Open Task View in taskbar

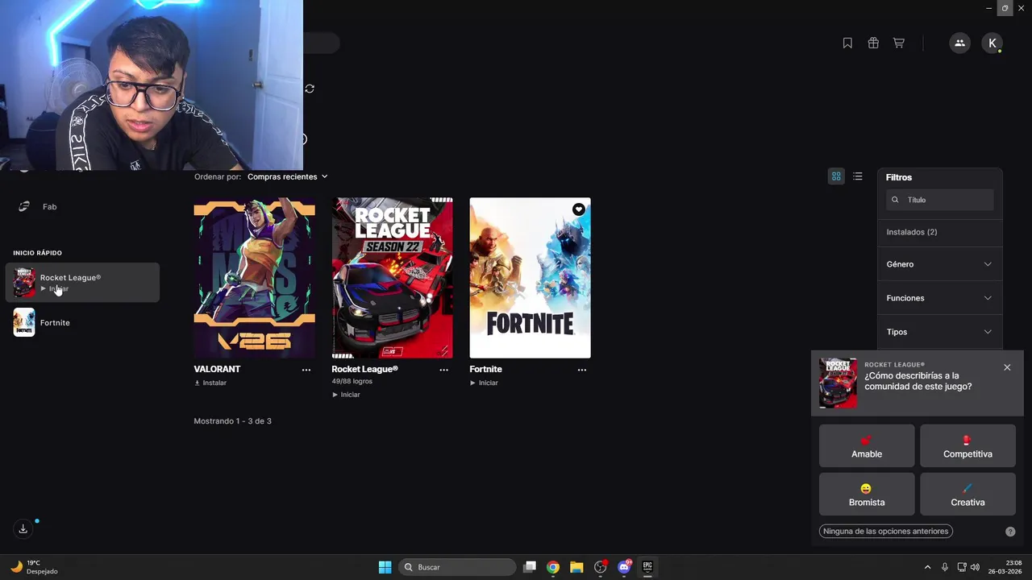[x=530, y=567]
